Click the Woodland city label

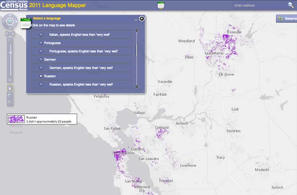tap(186, 41)
